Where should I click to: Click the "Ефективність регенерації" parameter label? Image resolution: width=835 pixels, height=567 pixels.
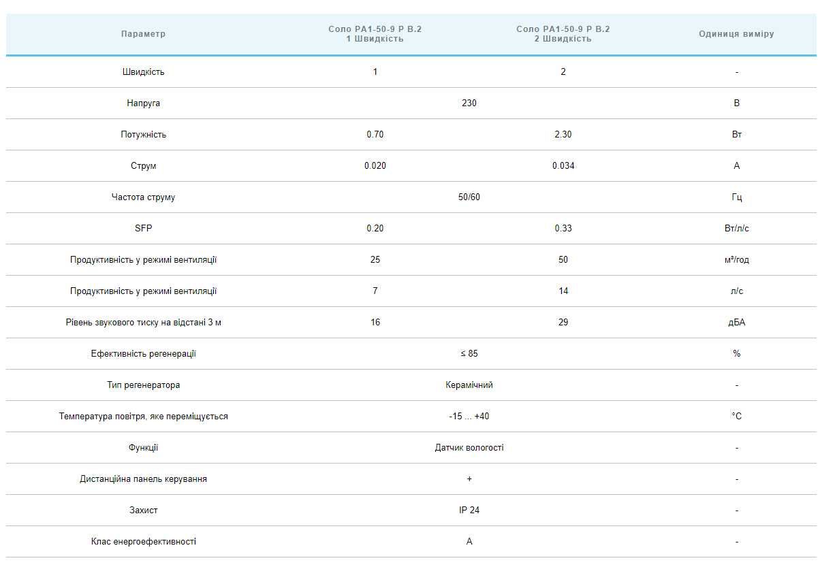point(143,354)
